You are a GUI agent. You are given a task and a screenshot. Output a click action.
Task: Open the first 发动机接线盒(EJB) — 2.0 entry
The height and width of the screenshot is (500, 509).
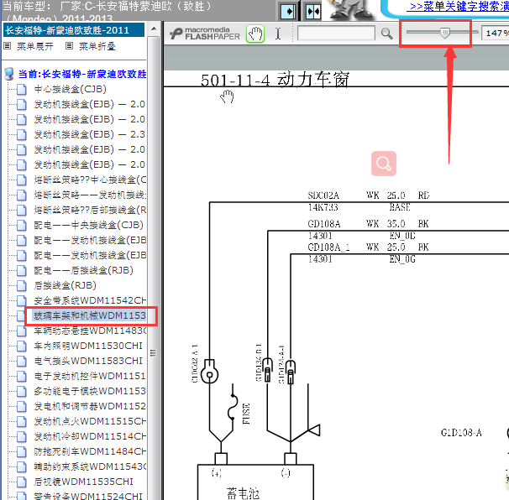click(x=90, y=104)
